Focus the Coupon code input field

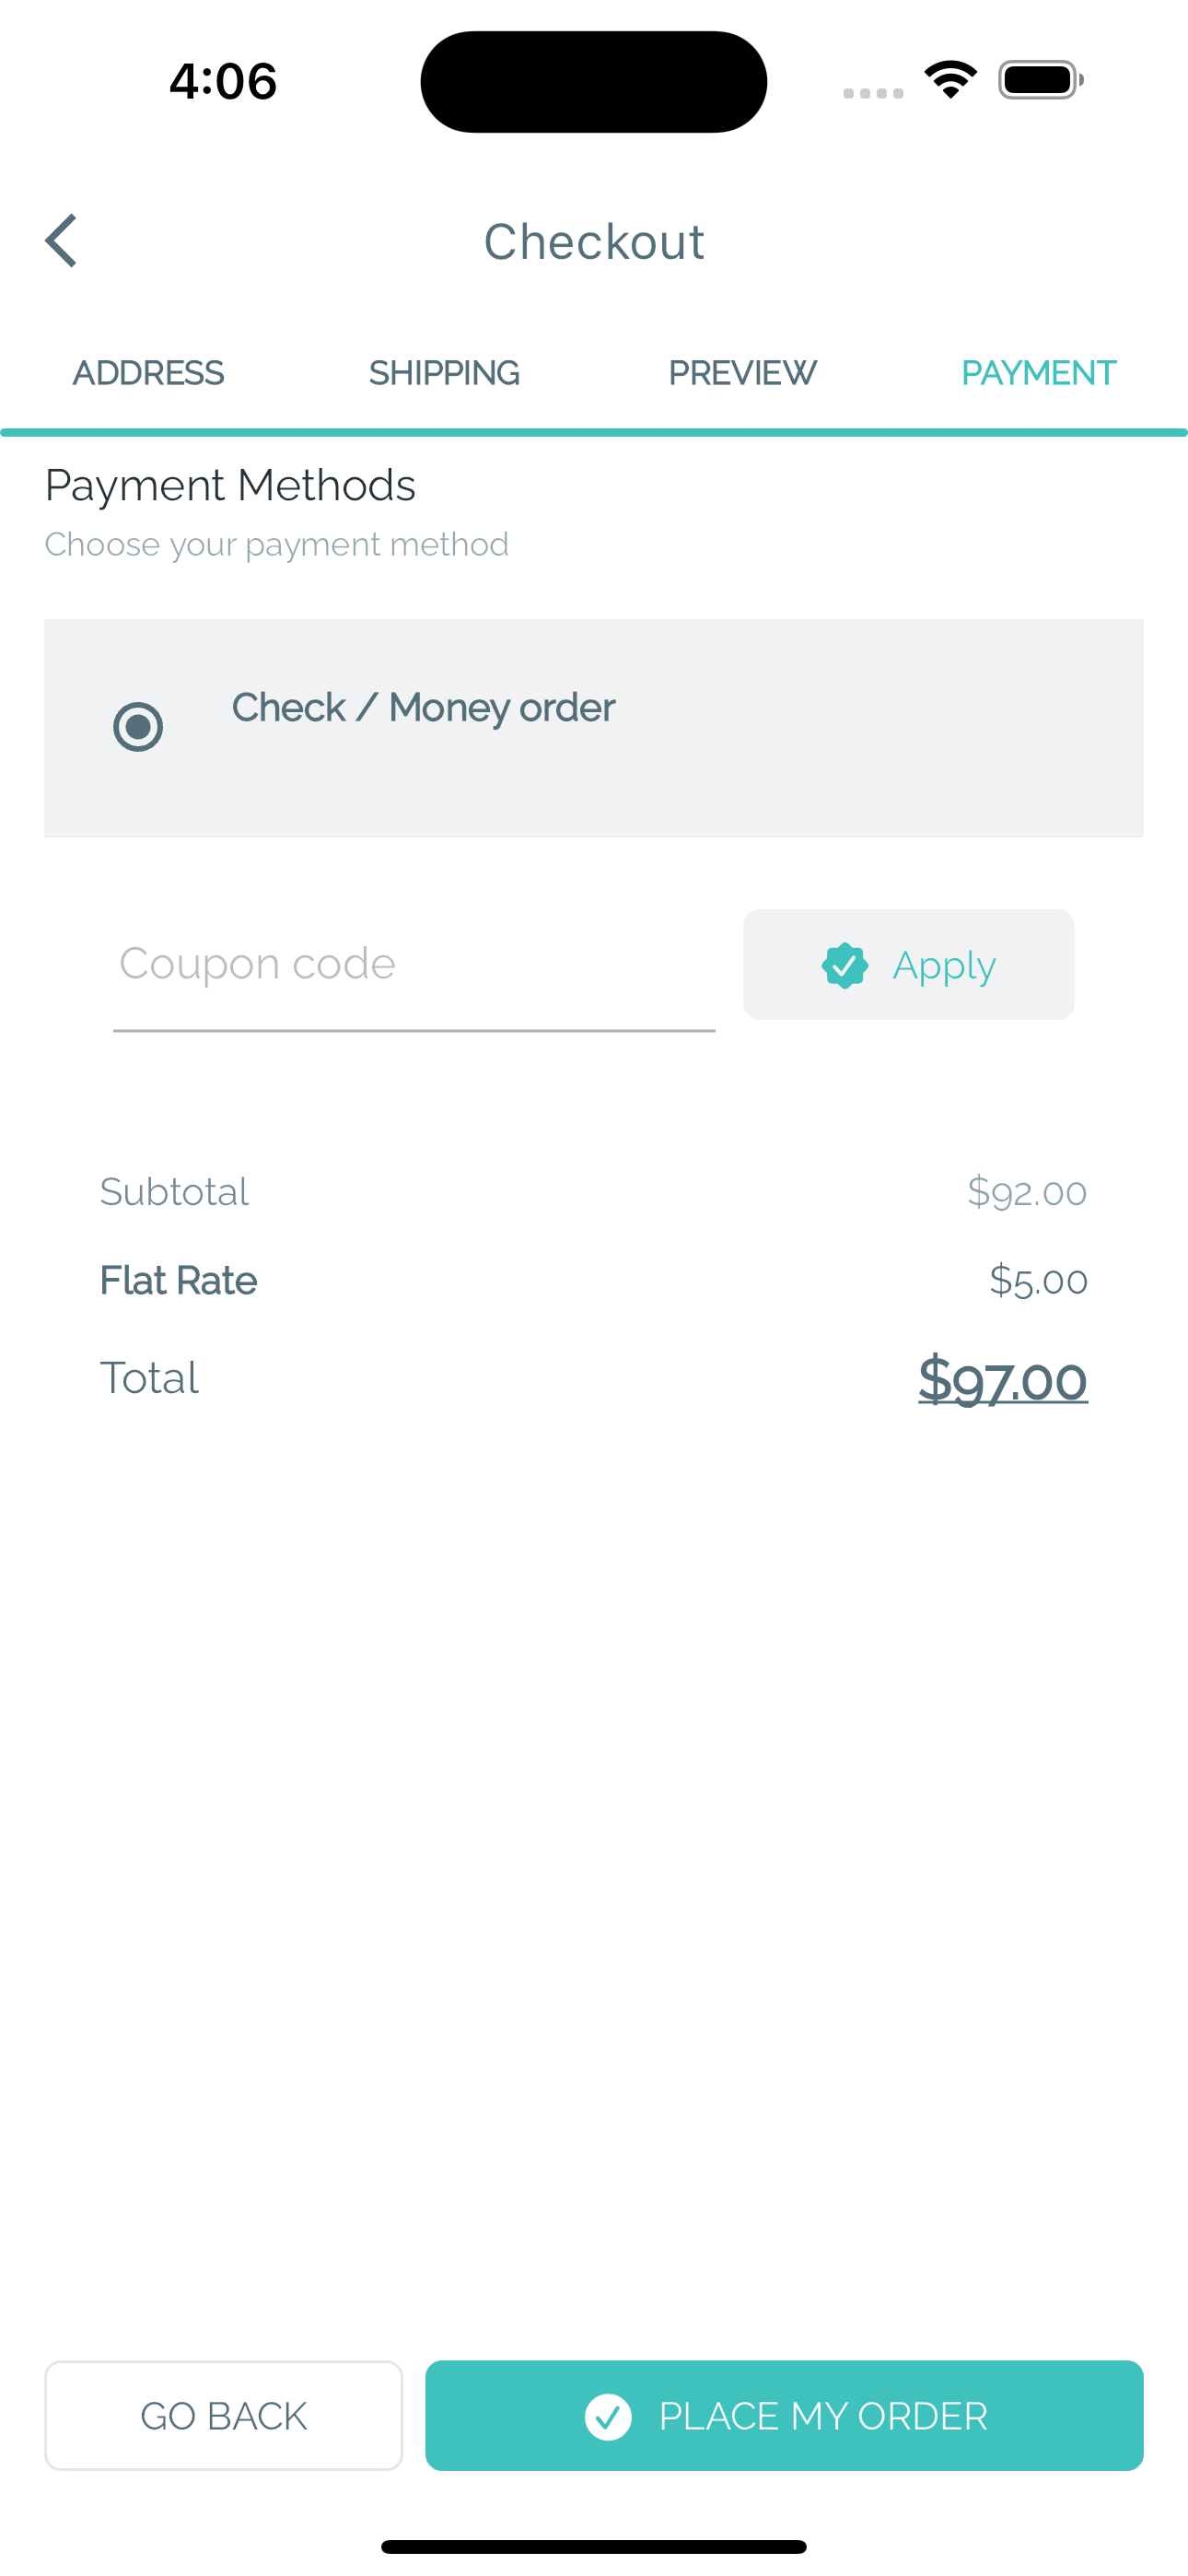[414, 965]
